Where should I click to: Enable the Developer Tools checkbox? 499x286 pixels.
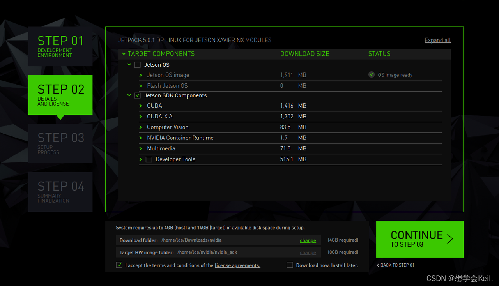[x=149, y=159]
